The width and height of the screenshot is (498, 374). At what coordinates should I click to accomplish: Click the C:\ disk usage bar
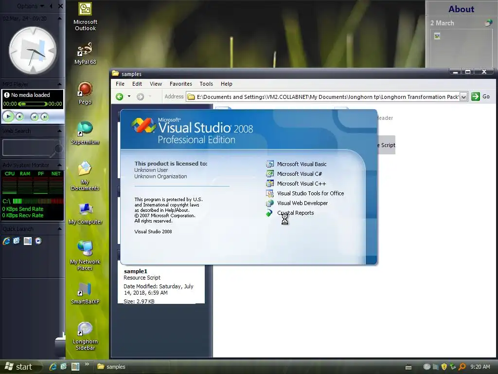[x=38, y=201]
